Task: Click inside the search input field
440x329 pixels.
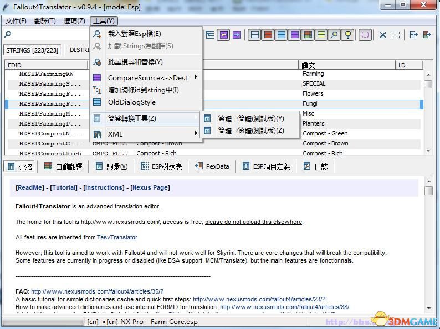Action: click(x=50, y=34)
